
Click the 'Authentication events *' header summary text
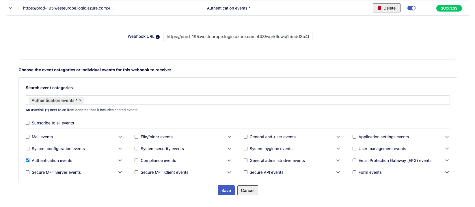[x=228, y=8]
